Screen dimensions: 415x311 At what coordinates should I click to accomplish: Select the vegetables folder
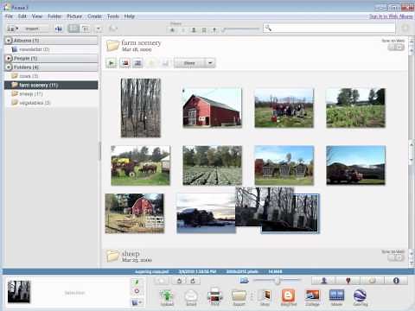[x=51, y=103]
